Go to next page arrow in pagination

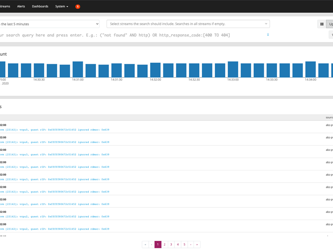click(x=190, y=245)
